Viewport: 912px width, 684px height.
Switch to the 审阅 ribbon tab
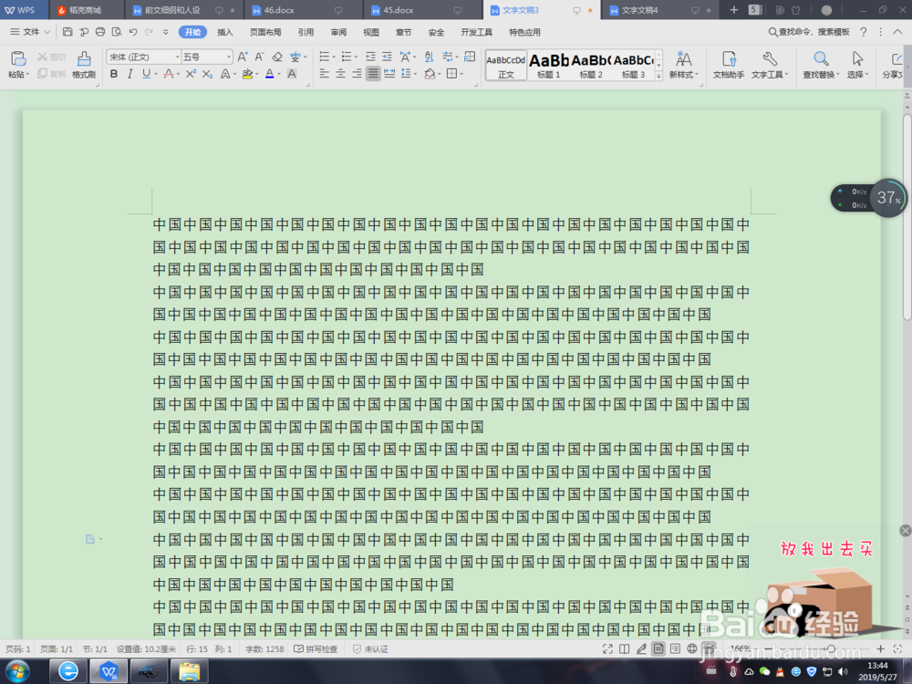tap(338, 32)
